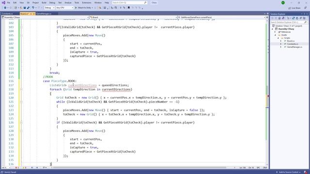
Task: Switch to the Constants.cs tab
Action: (x=8, y=14)
